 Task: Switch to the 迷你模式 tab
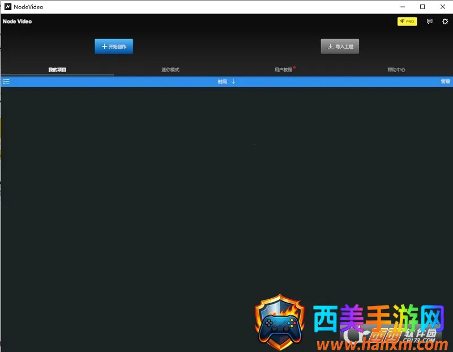click(x=170, y=70)
